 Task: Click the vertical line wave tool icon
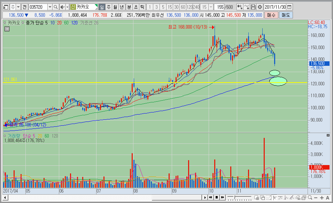(286, 198)
